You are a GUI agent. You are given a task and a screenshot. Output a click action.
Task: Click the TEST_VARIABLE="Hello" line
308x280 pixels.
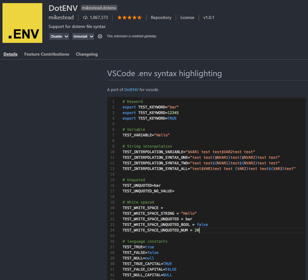tap(146, 135)
